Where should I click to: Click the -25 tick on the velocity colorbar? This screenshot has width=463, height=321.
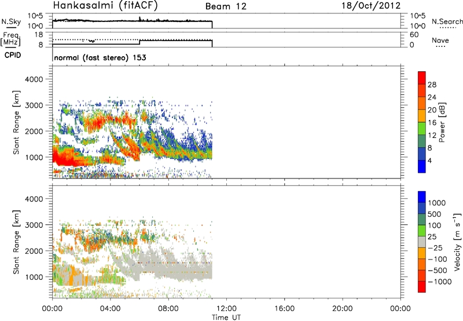click(435, 247)
